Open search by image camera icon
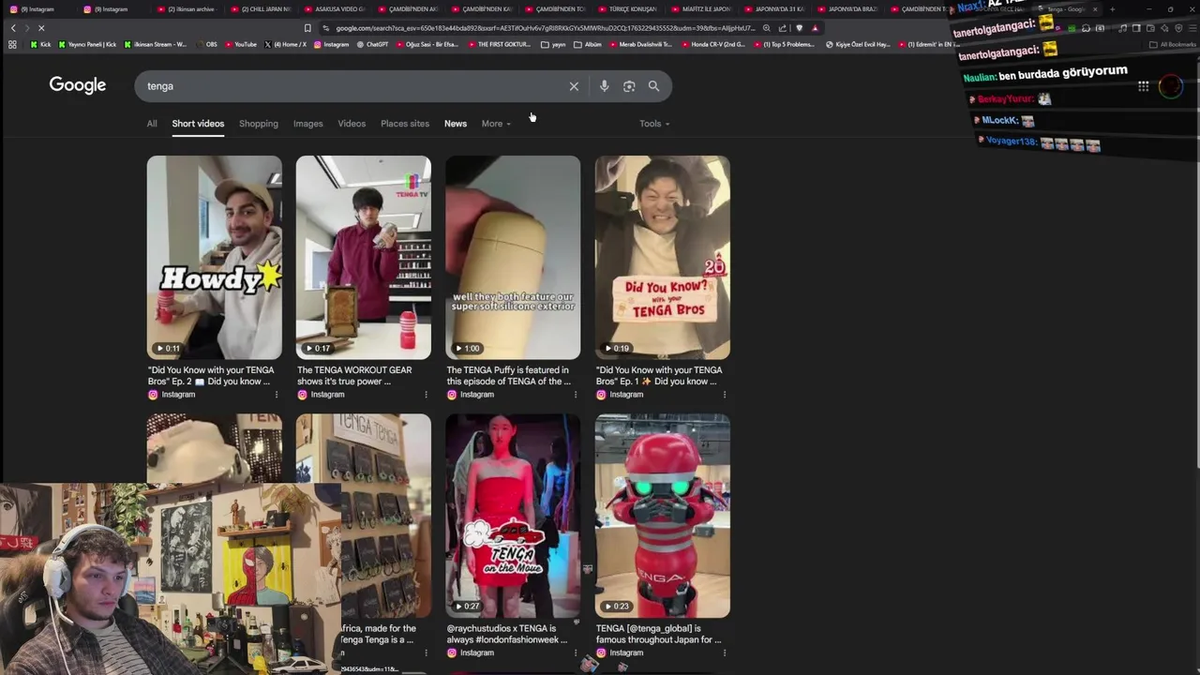 tap(629, 86)
